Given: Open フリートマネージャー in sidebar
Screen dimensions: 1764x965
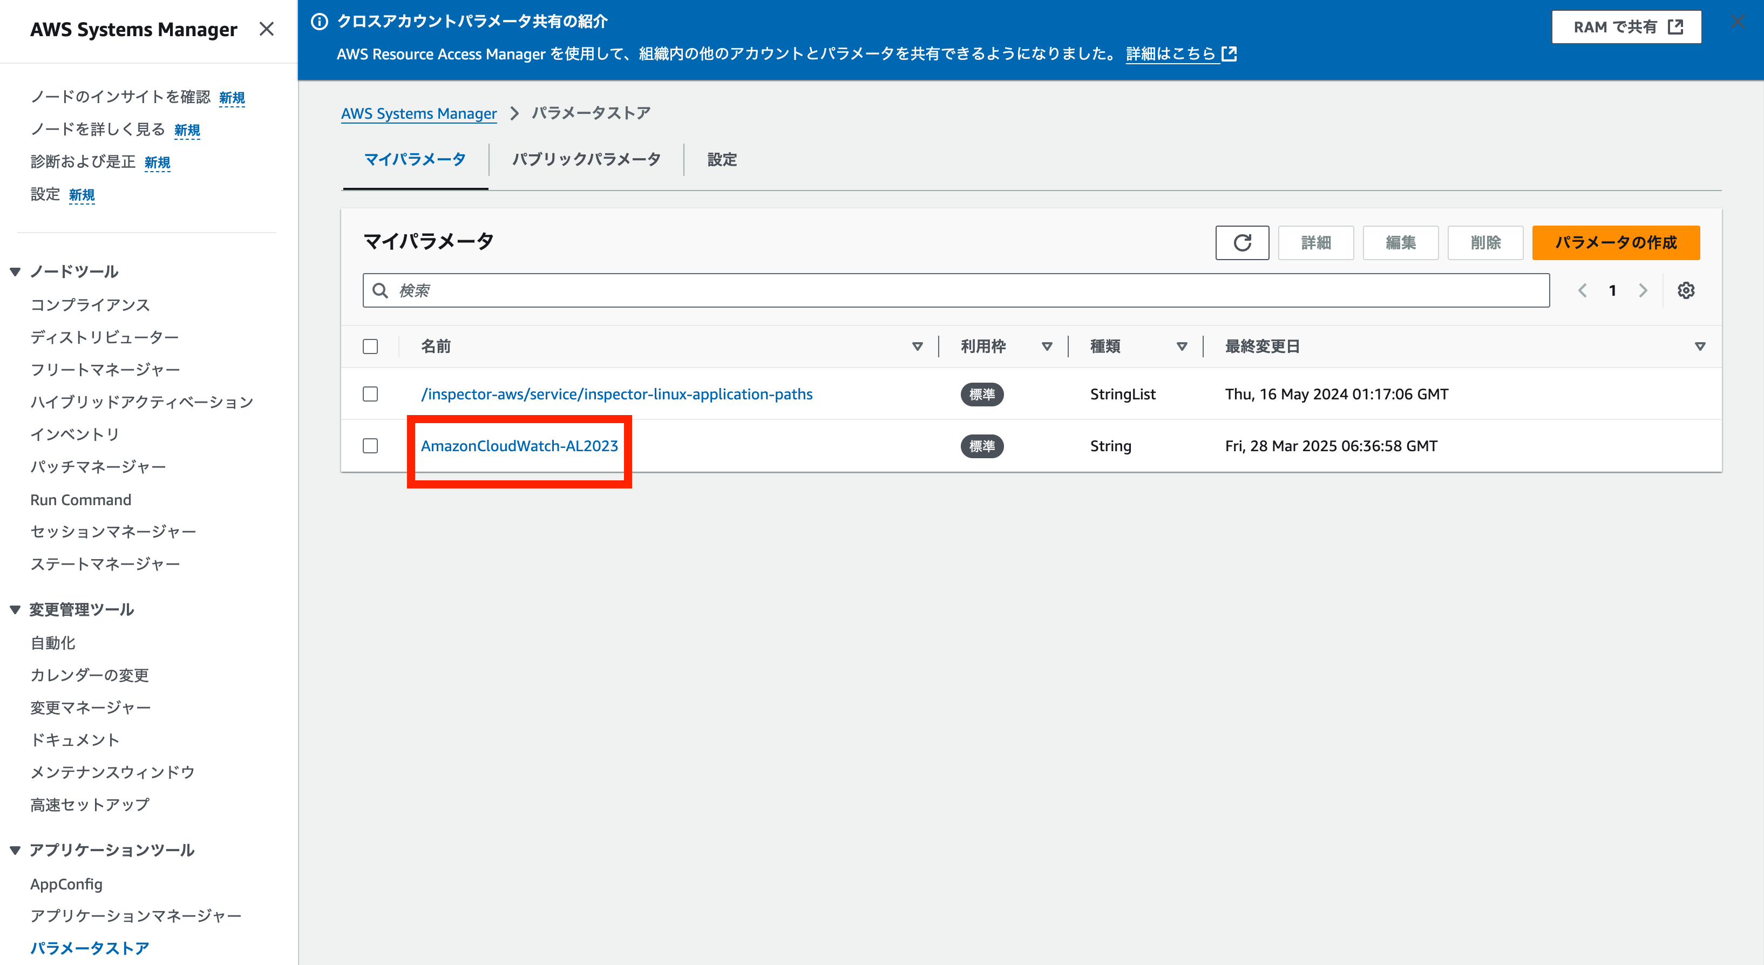Looking at the screenshot, I should 105,370.
